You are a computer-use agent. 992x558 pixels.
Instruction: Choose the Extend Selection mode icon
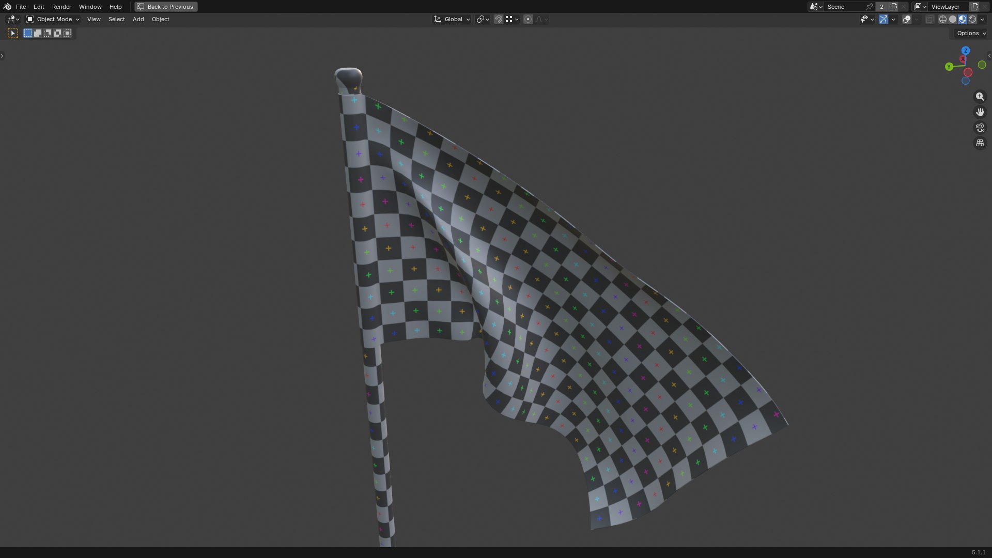point(38,33)
